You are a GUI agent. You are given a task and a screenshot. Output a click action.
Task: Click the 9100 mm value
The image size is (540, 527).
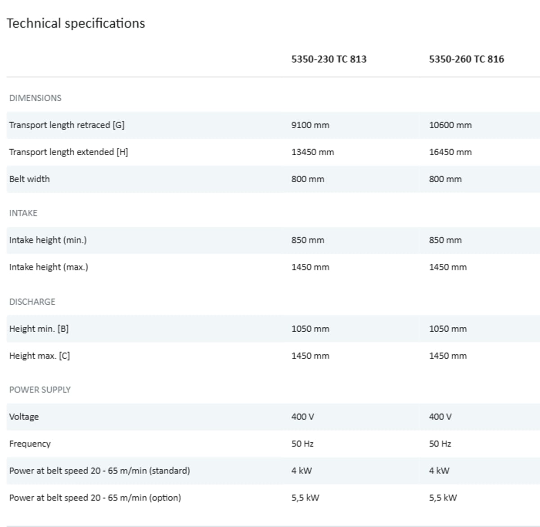pyautogui.click(x=310, y=125)
